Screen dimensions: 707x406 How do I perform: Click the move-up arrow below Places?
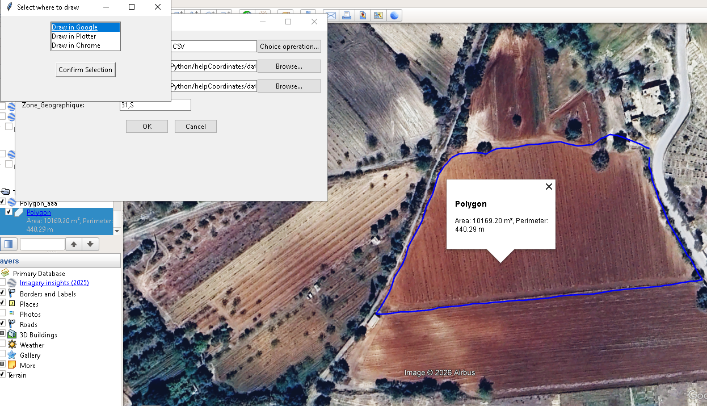coord(74,244)
